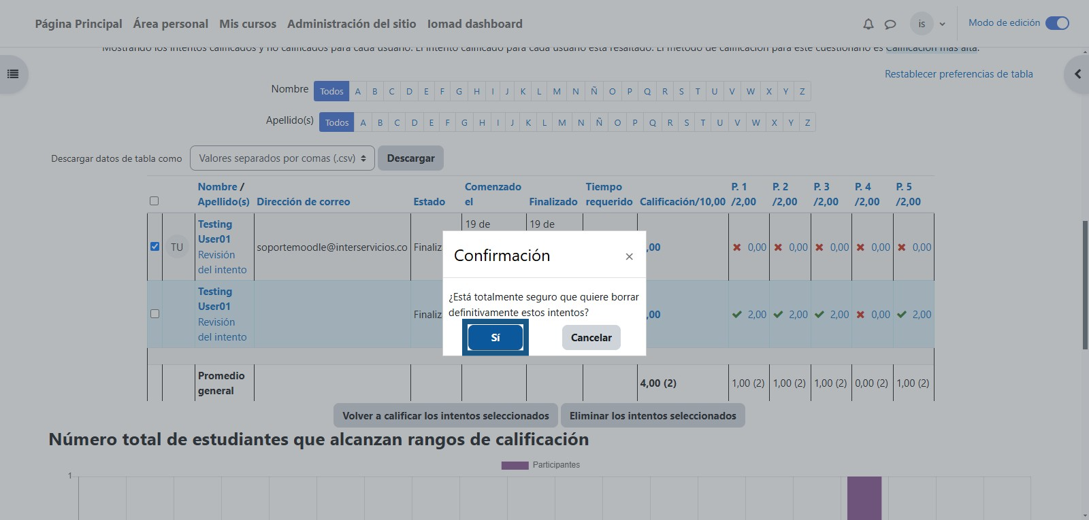This screenshot has width=1089, height=520.
Task: Expand the user menu chevron
Action: point(942,24)
